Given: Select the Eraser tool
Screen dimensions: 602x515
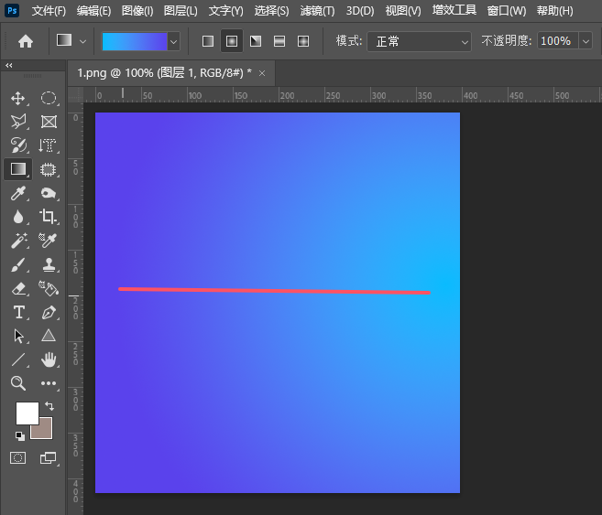Looking at the screenshot, I should (18, 288).
